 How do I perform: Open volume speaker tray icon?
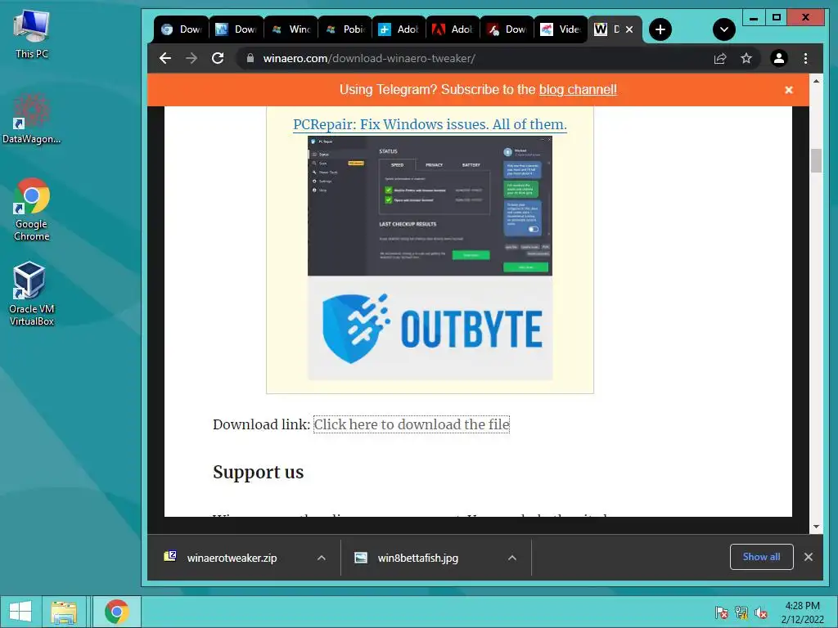point(761,612)
